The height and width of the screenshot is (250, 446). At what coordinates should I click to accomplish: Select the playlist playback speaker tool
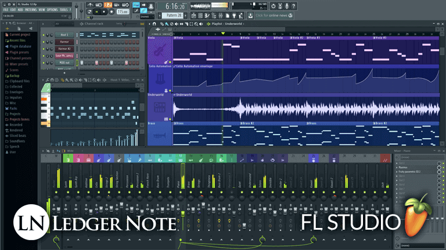(201, 24)
